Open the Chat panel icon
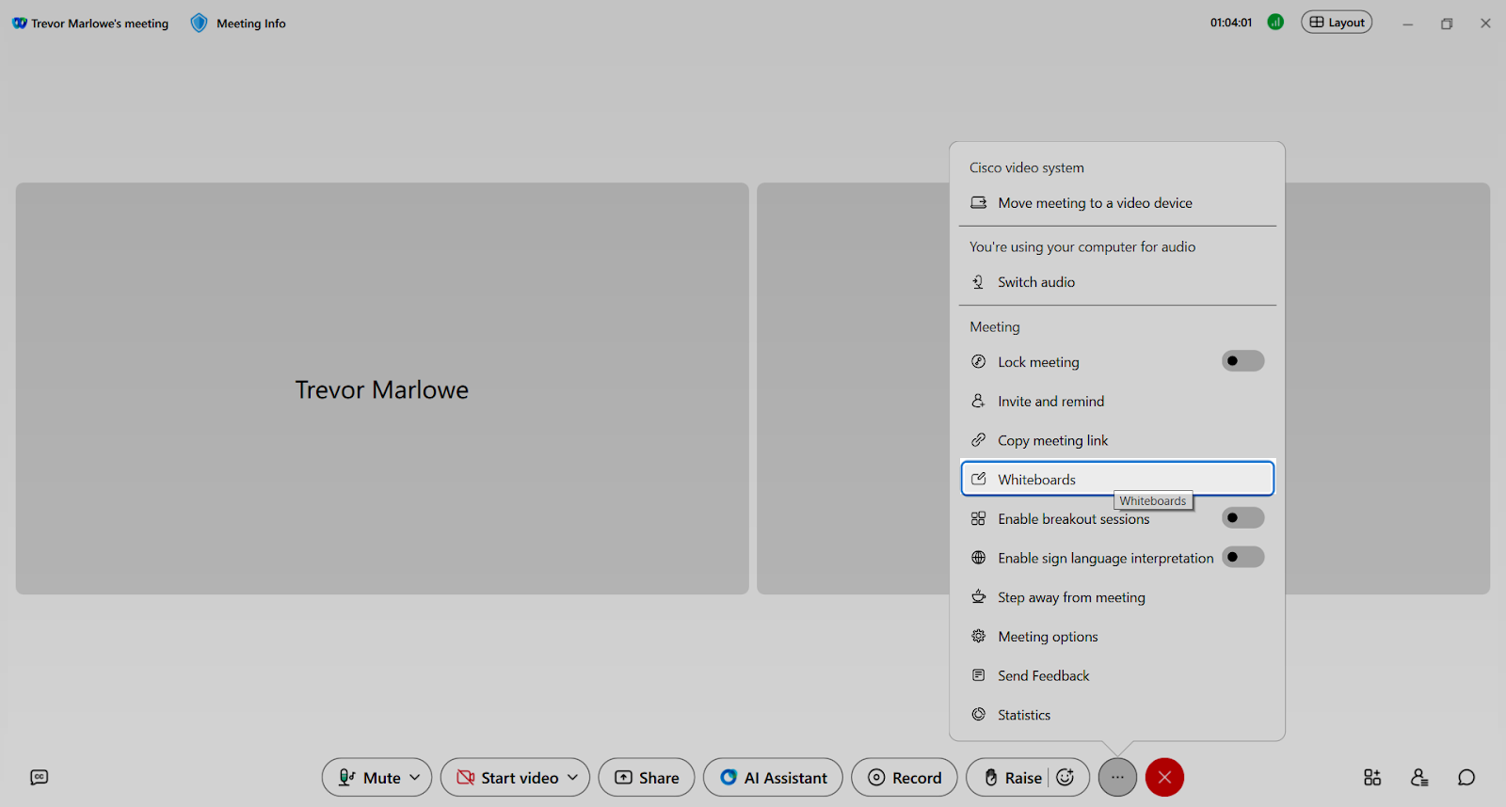This screenshot has width=1506, height=807. (x=1466, y=777)
